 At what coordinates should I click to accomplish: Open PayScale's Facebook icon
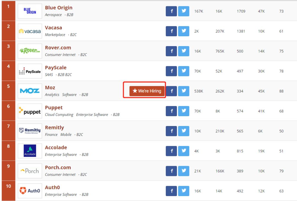click(171, 71)
